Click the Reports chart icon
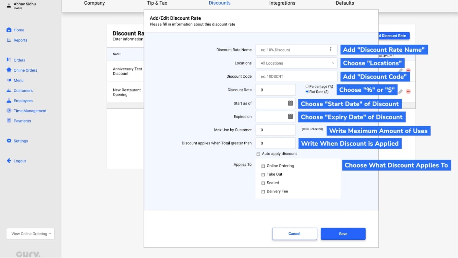 (9, 40)
